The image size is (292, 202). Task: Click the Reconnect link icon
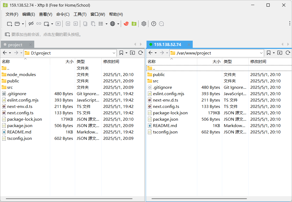coord(39,23)
